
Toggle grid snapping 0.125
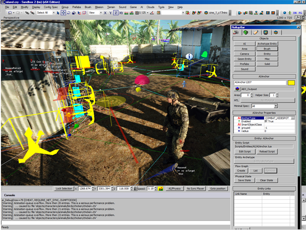pos(140,13)
